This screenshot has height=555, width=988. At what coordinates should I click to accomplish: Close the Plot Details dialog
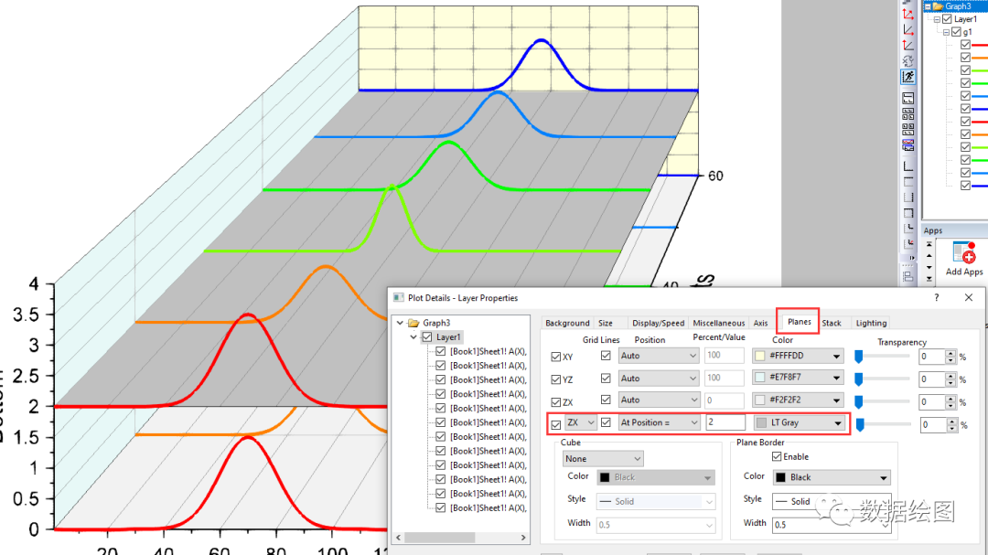coord(969,297)
